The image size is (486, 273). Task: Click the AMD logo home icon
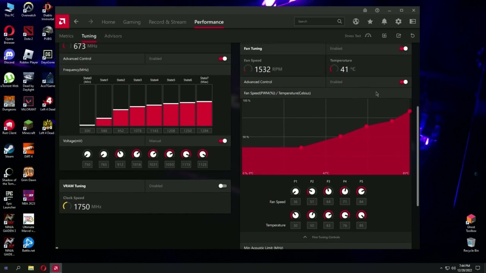[x=62, y=22]
